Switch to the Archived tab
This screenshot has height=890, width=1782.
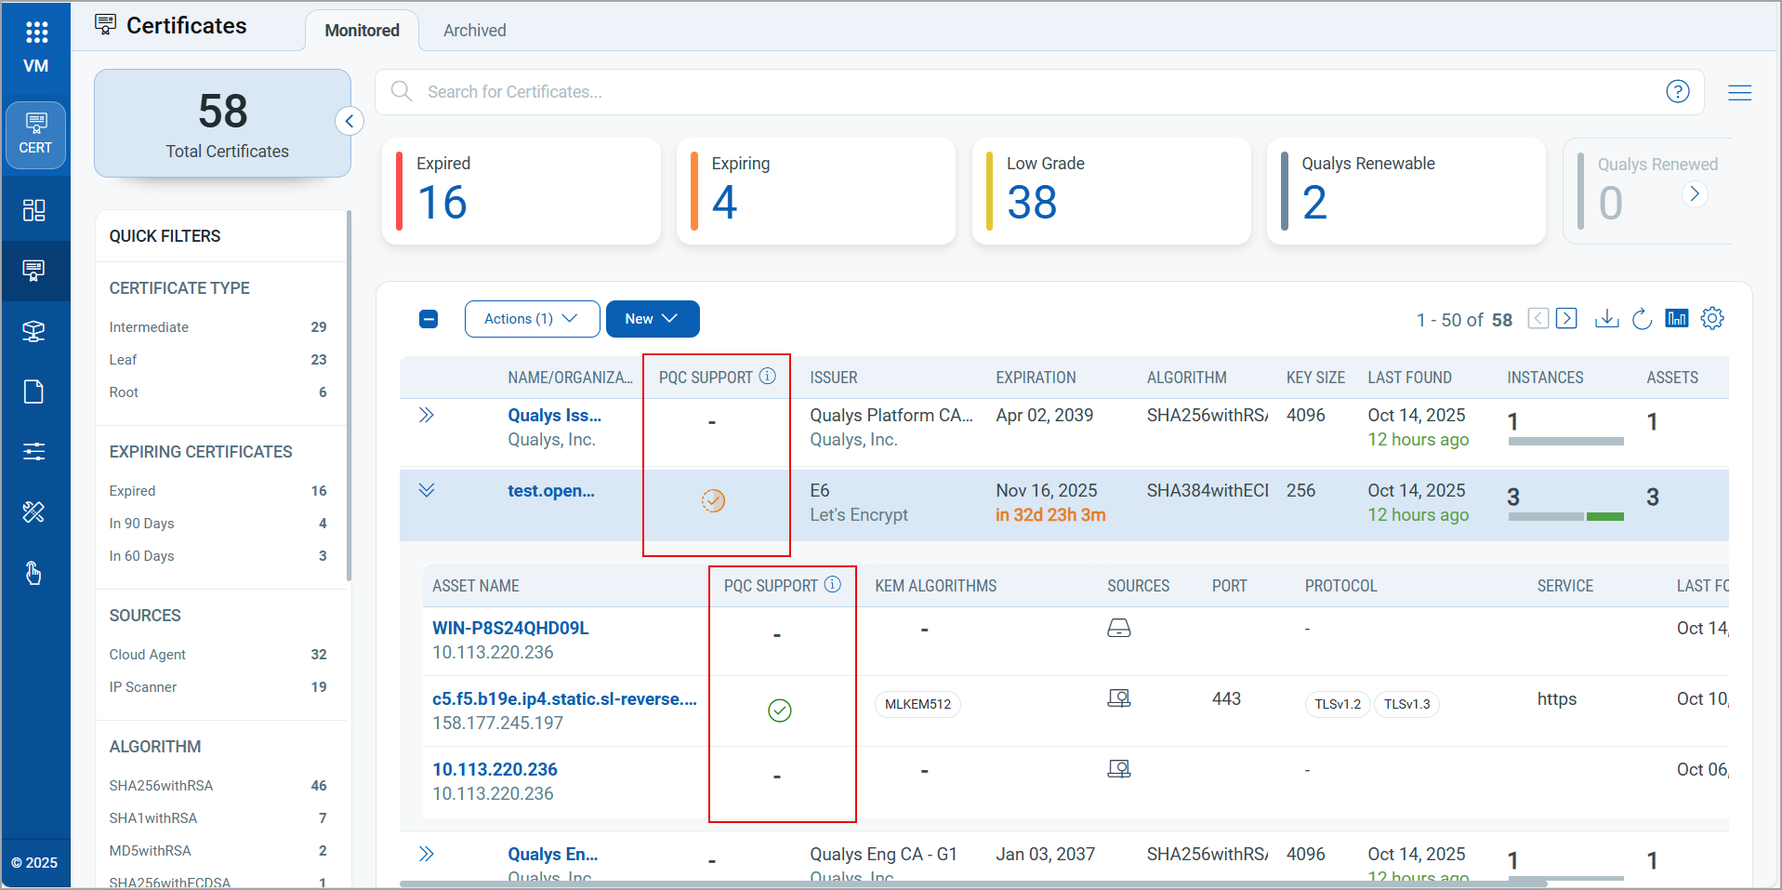click(474, 31)
